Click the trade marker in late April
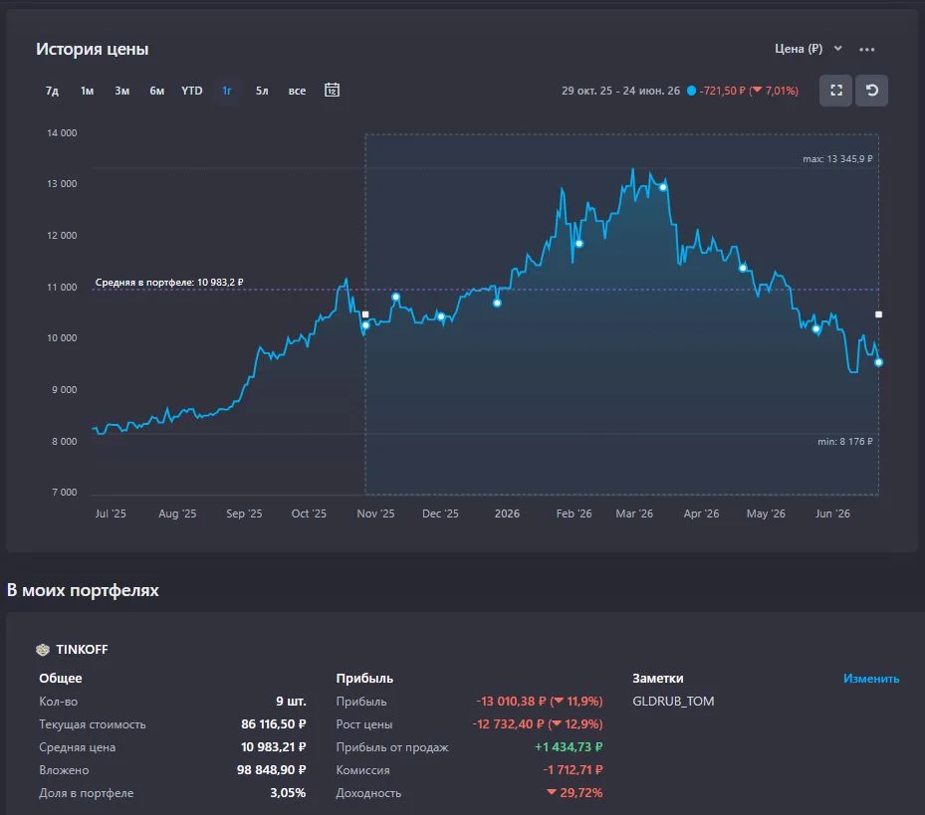The height and width of the screenshot is (815, 925). pos(743,268)
